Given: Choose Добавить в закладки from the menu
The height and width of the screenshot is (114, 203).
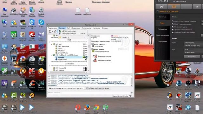Looking at the screenshot, I should (73, 31).
